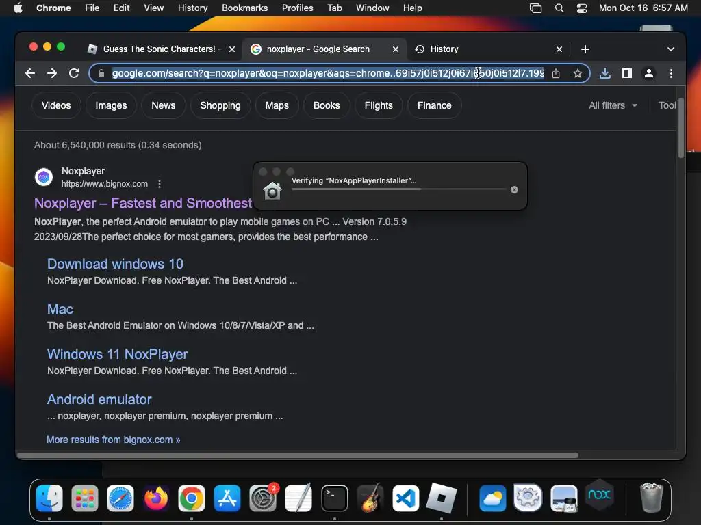Screen dimensions: 701x525
Task: Share this page from the address bar
Action: (x=556, y=73)
